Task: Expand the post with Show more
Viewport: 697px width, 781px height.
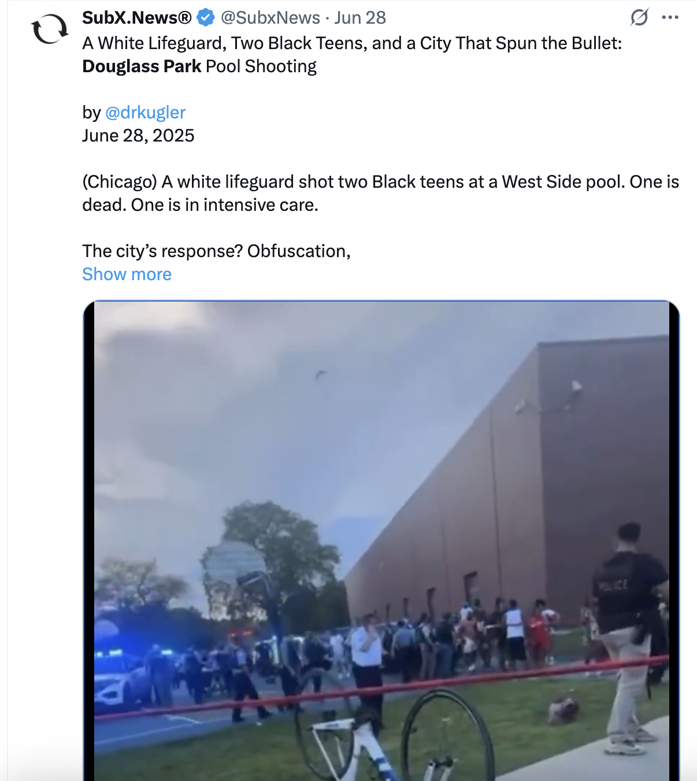Action: pos(127,274)
